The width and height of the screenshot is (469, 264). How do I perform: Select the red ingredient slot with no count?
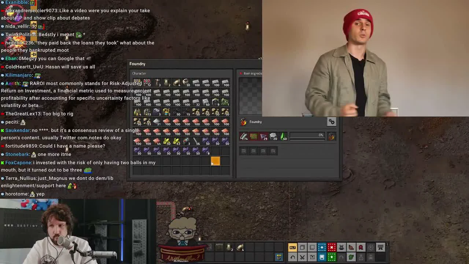[254, 137]
